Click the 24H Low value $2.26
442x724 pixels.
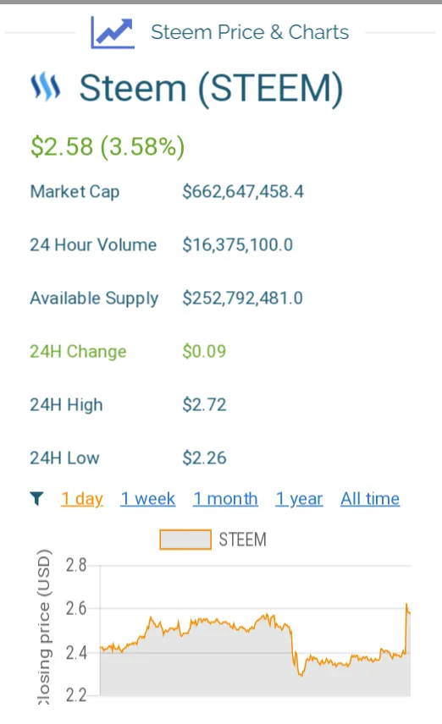tap(204, 458)
